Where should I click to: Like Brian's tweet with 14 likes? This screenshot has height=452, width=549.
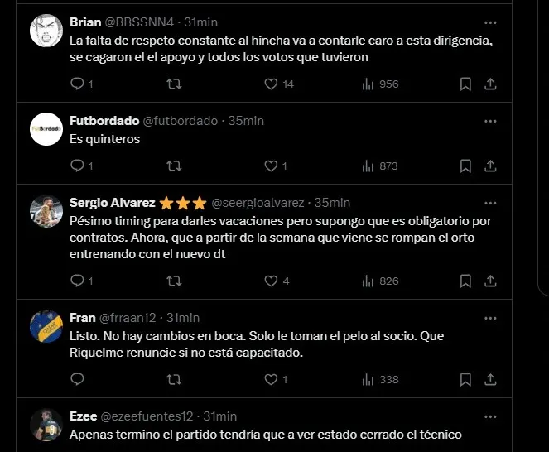coord(270,84)
